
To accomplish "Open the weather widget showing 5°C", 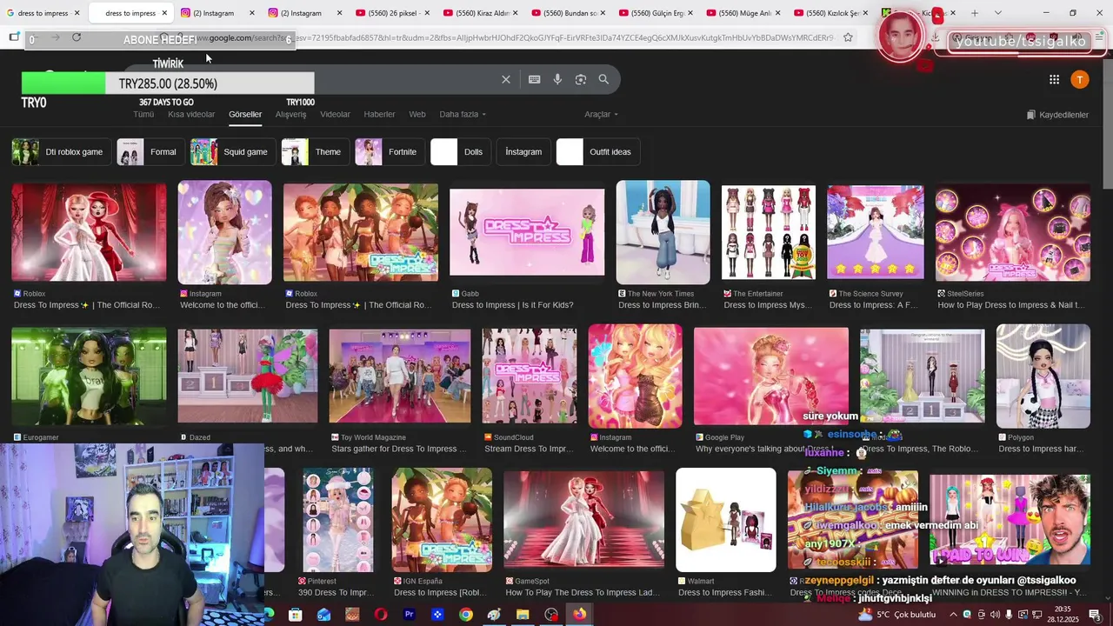I will tap(896, 615).
